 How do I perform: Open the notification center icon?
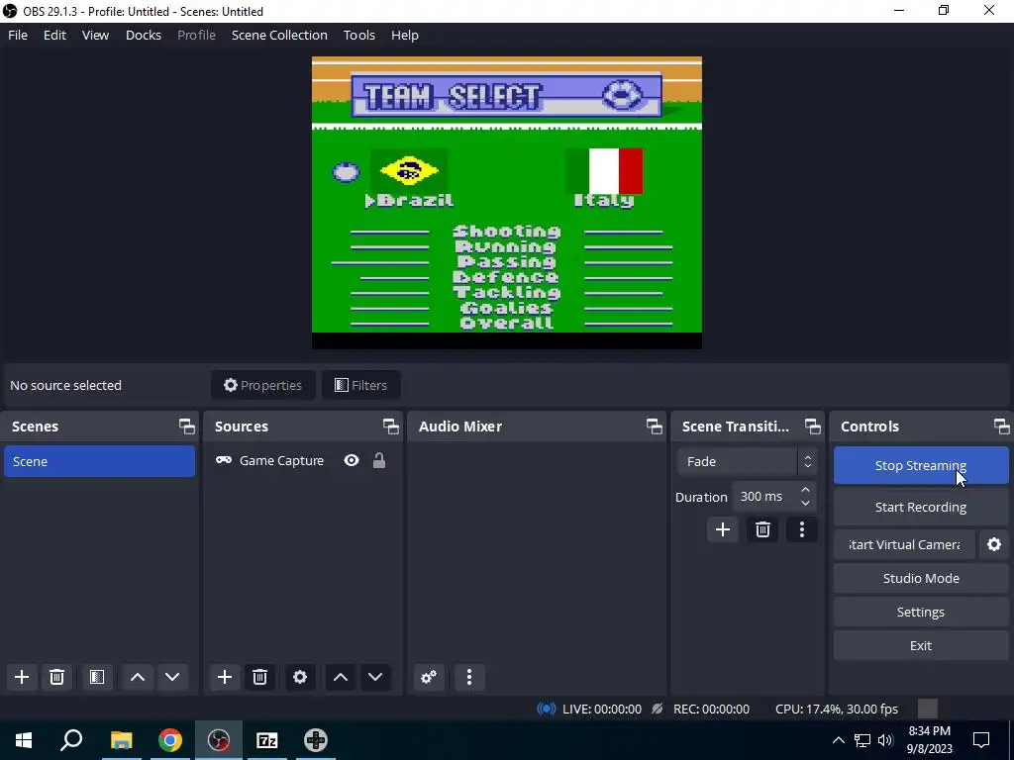[x=981, y=740]
